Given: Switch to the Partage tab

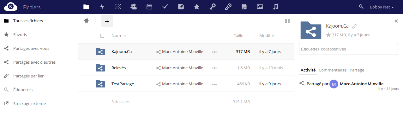Looking at the screenshot, I should tap(357, 70).
